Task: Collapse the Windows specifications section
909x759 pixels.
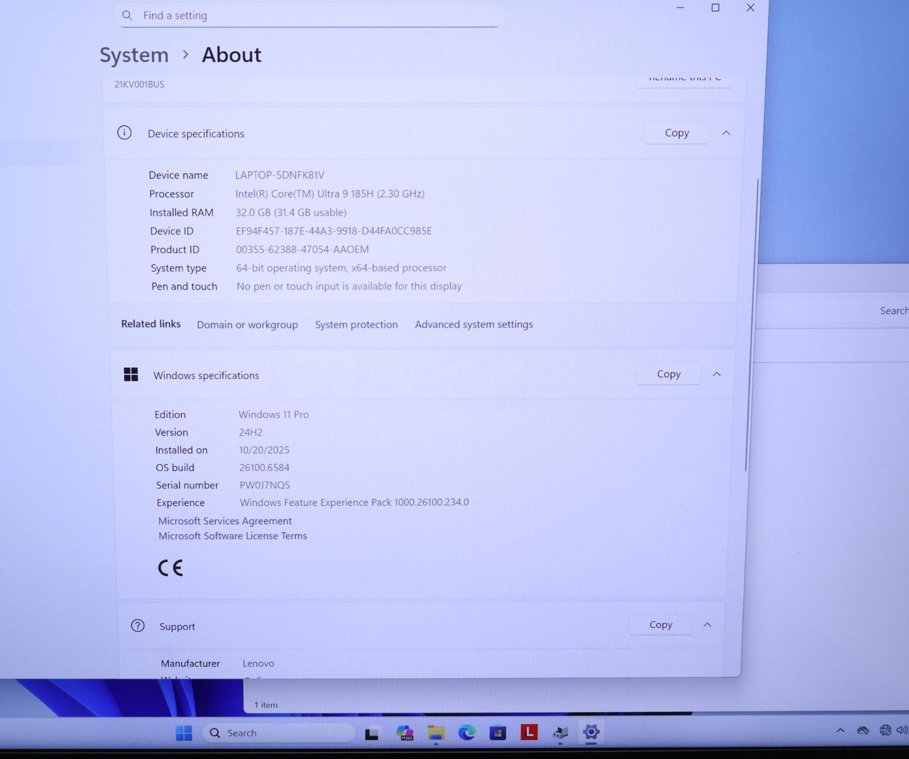Action: pyautogui.click(x=716, y=374)
